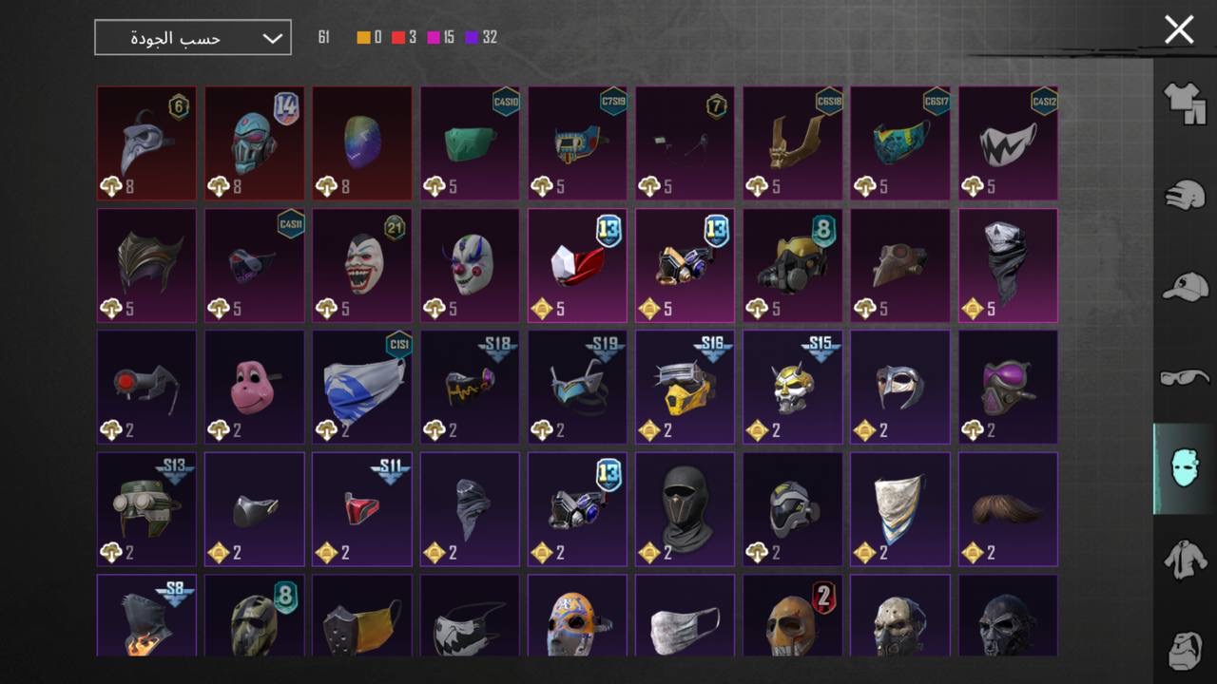Select the black ninja hood mask

pyautogui.click(x=685, y=509)
